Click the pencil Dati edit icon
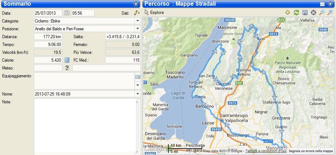336x155 pixels. (x=136, y=13)
